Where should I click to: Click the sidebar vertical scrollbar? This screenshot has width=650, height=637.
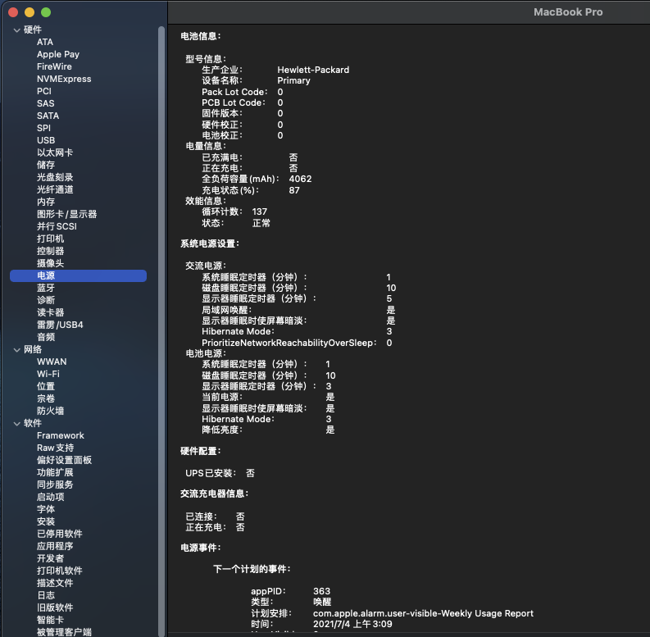pos(161,331)
